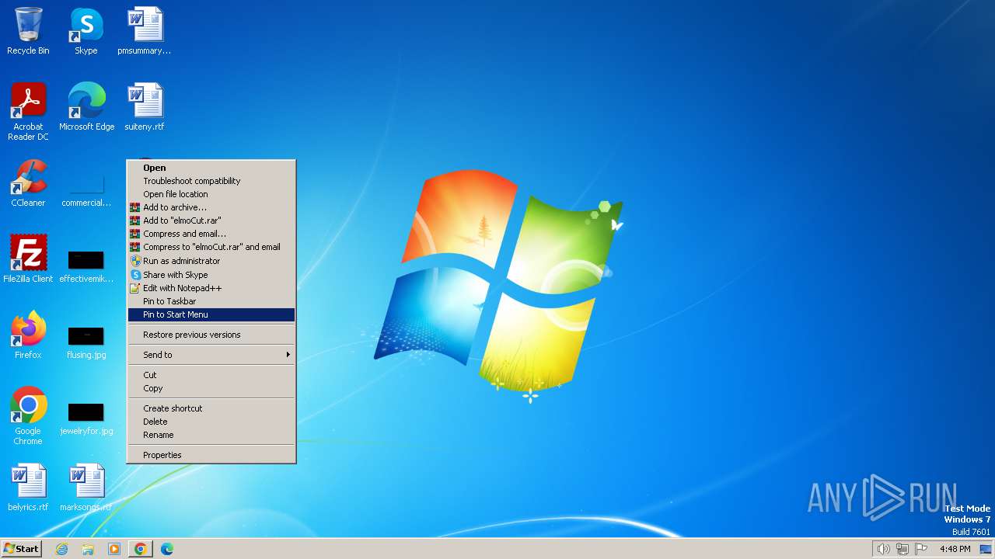Launch Internet Explorer from taskbar
The width and height of the screenshot is (995, 559).
(61, 549)
